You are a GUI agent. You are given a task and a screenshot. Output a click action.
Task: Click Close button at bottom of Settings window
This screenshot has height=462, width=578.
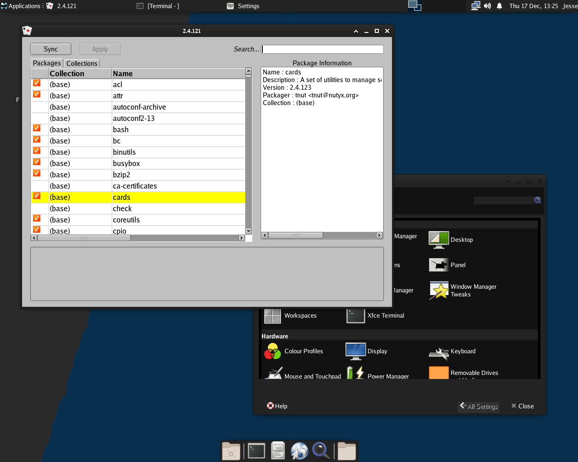point(522,406)
